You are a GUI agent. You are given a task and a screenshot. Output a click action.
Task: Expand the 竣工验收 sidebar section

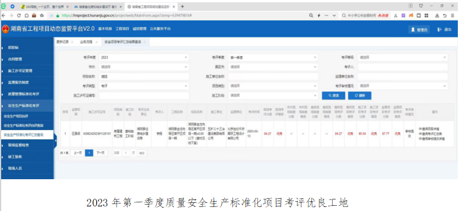[27, 157]
